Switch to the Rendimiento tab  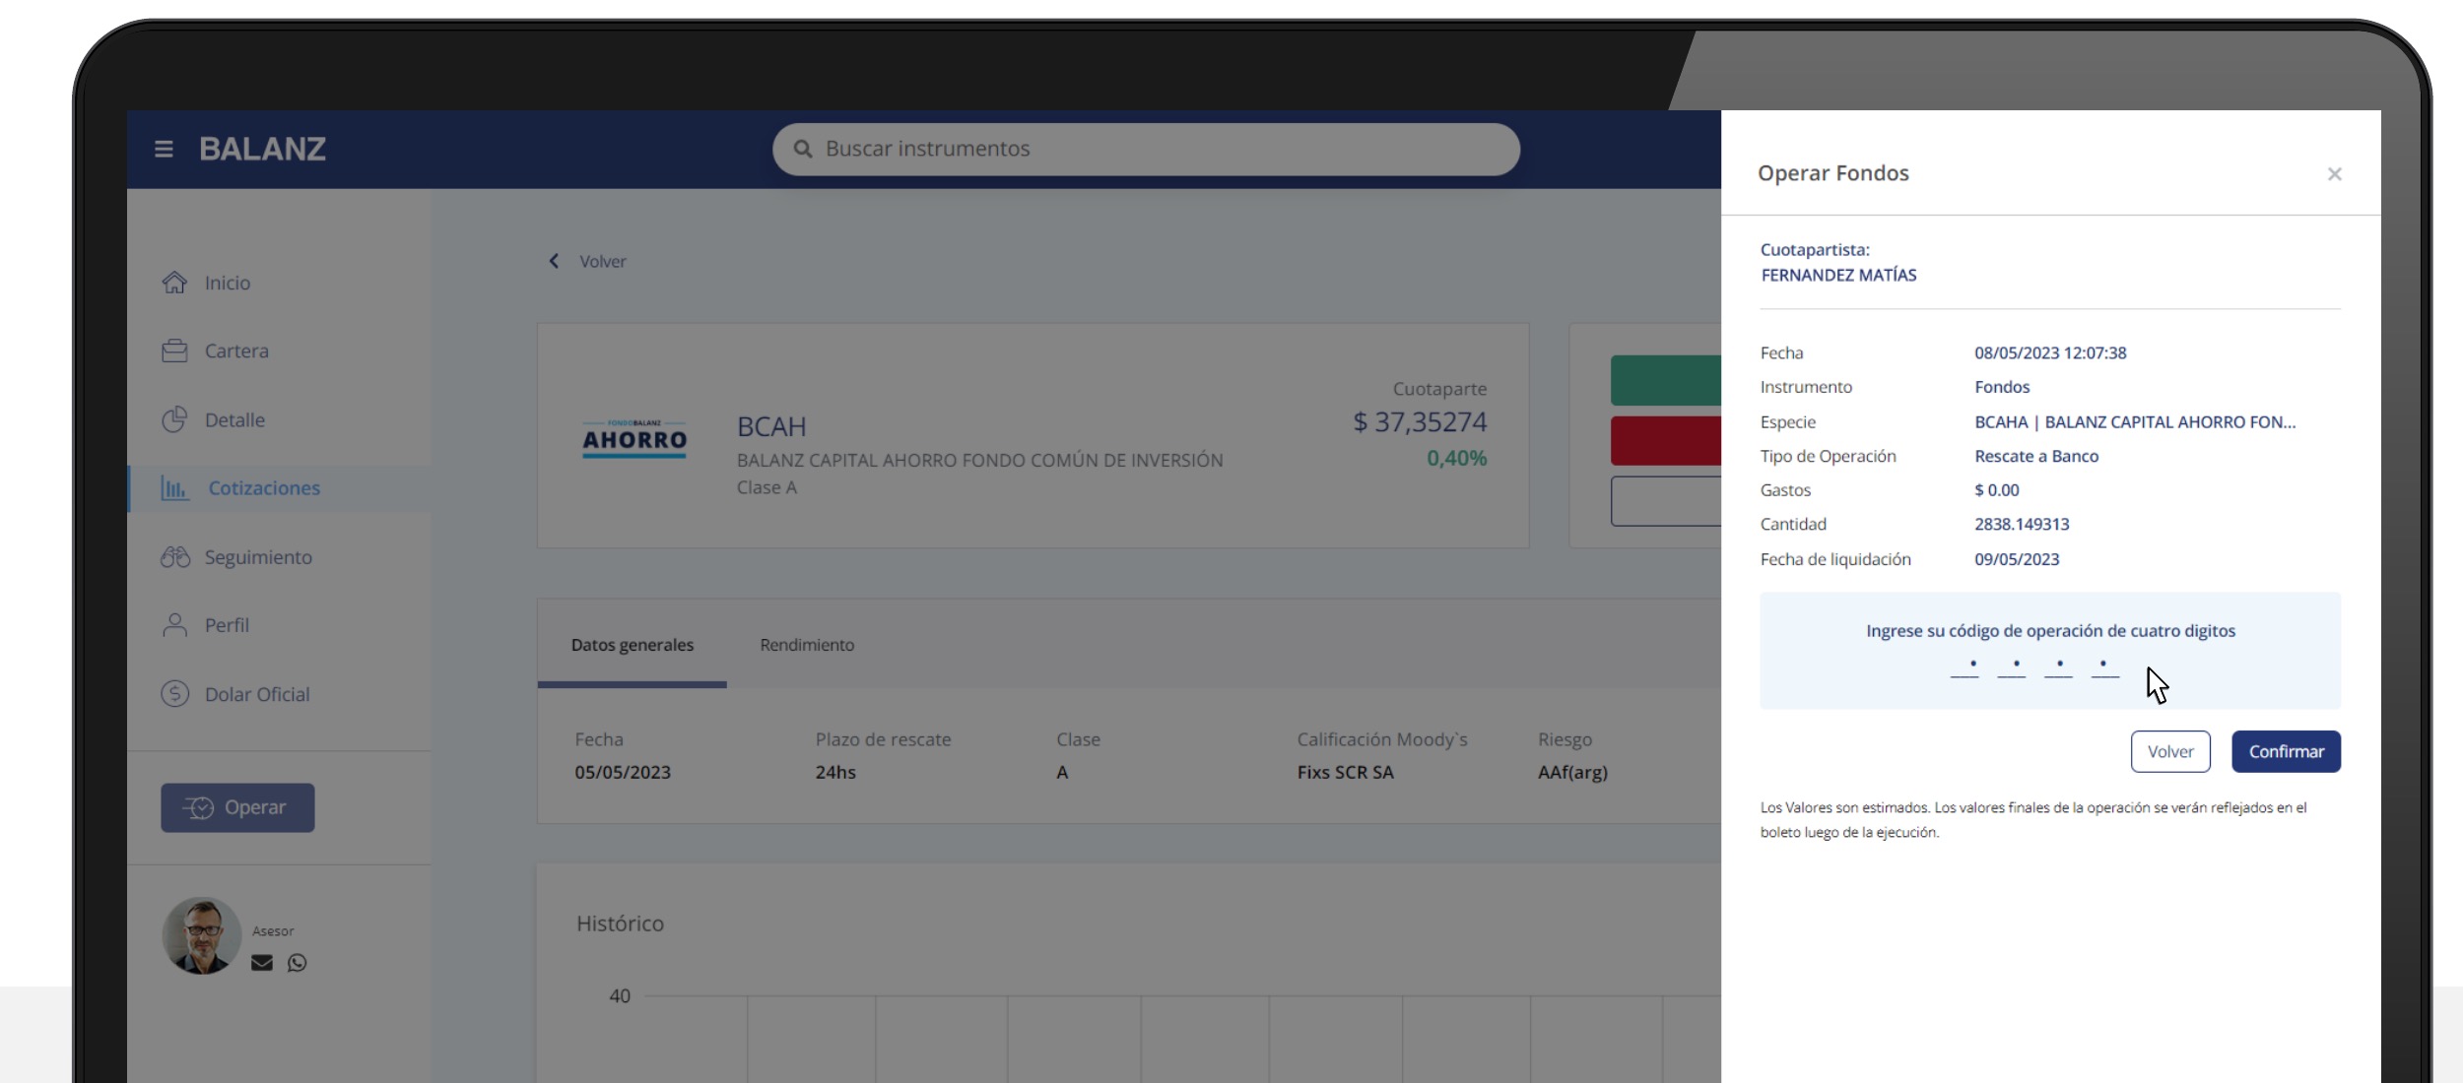tap(807, 645)
